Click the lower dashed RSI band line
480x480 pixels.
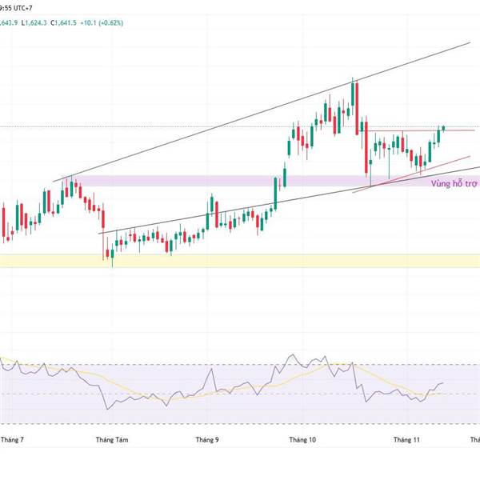click(x=240, y=424)
